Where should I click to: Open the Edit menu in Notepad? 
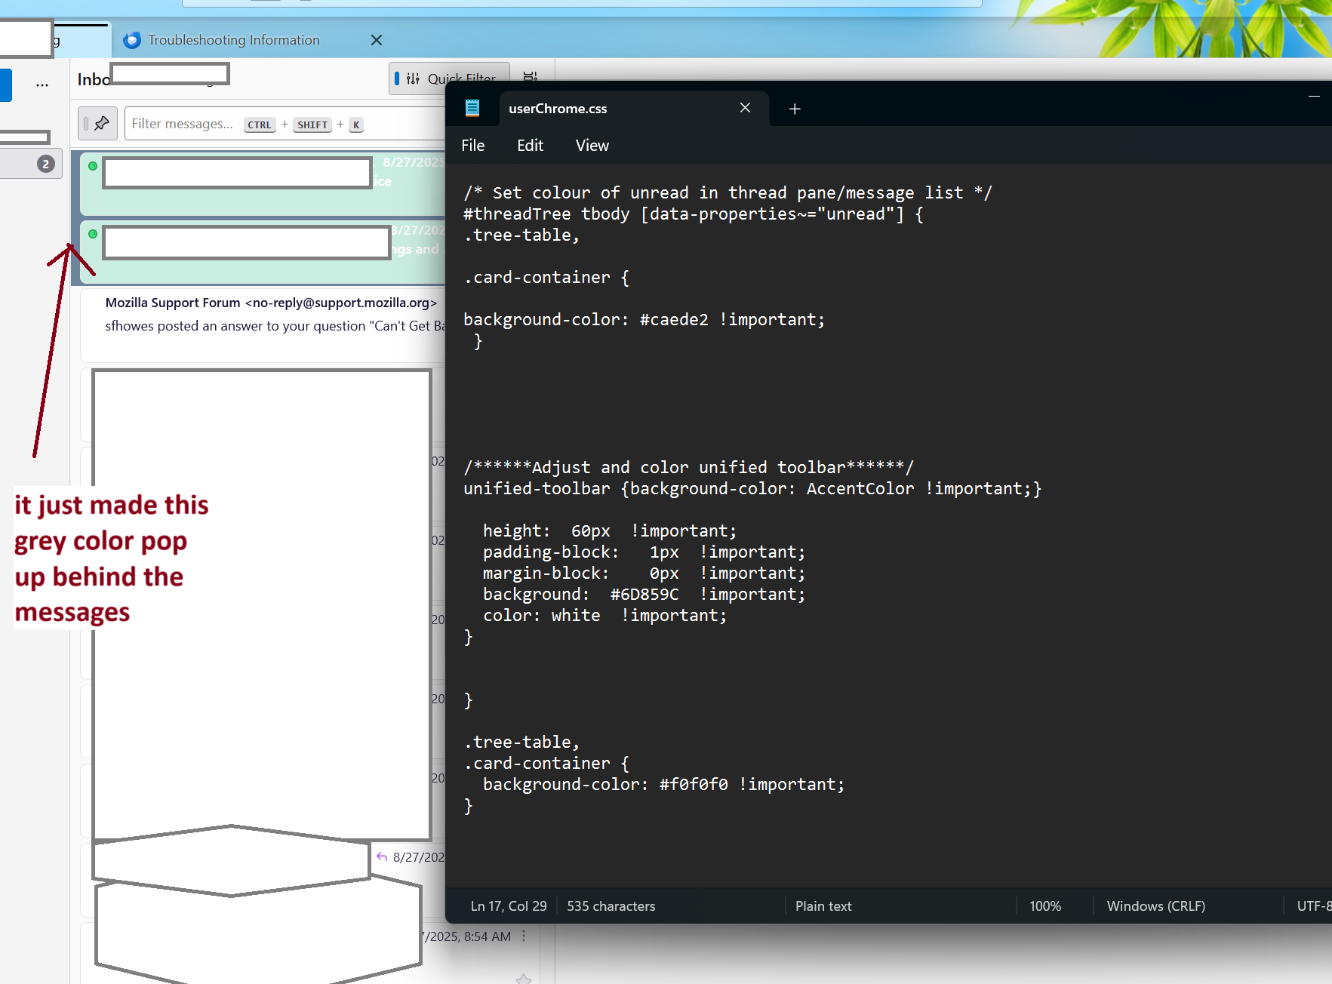[530, 146]
